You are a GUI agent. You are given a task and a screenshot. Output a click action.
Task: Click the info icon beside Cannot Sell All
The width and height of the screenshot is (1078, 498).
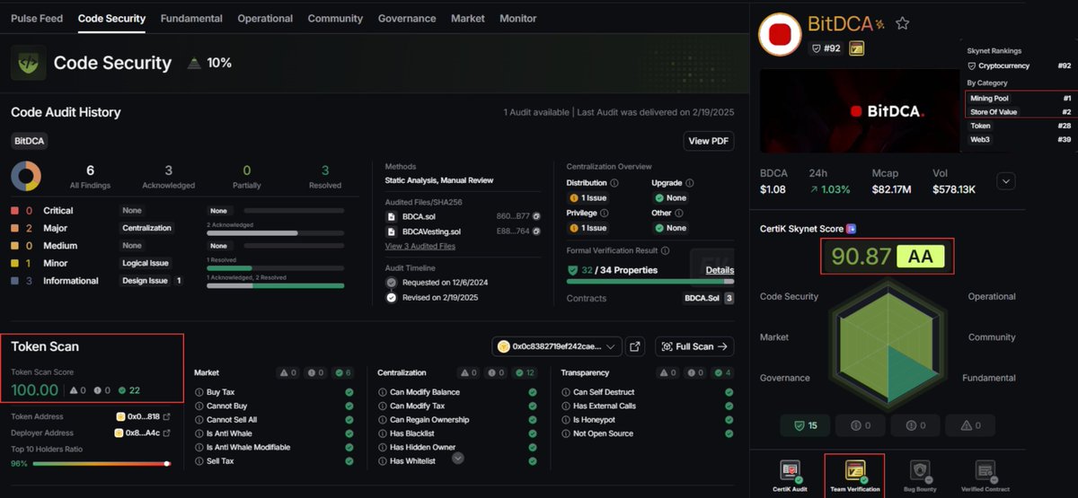[x=199, y=419]
